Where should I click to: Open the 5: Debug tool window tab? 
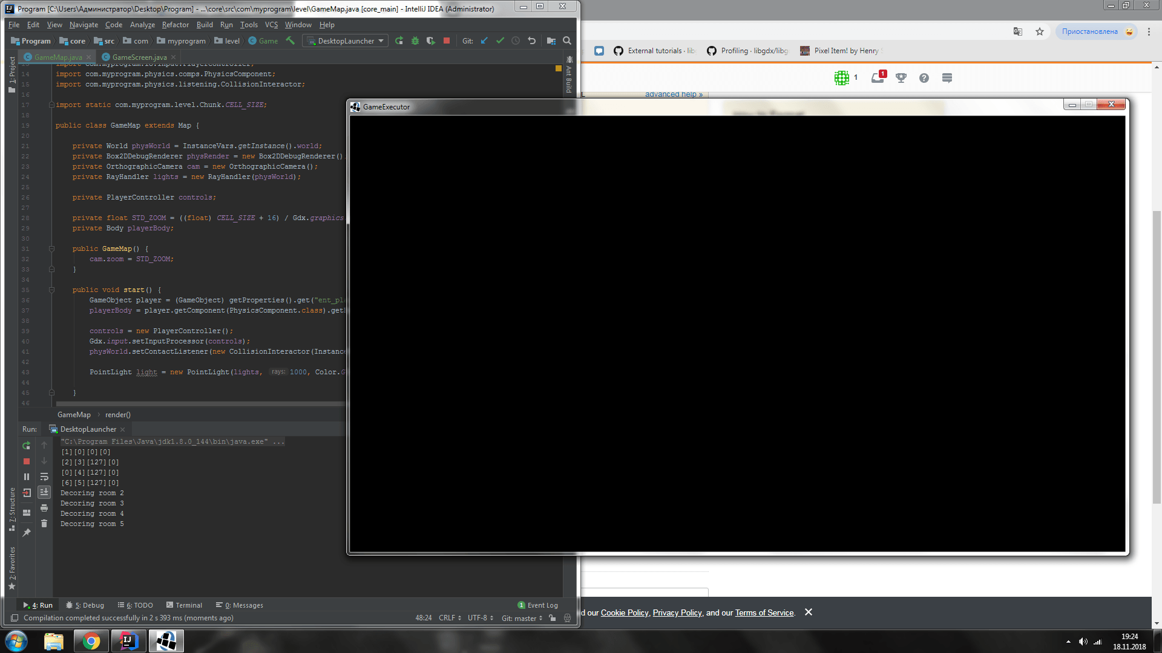(85, 605)
